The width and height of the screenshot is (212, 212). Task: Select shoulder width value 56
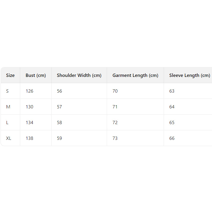pyautogui.click(x=60, y=91)
